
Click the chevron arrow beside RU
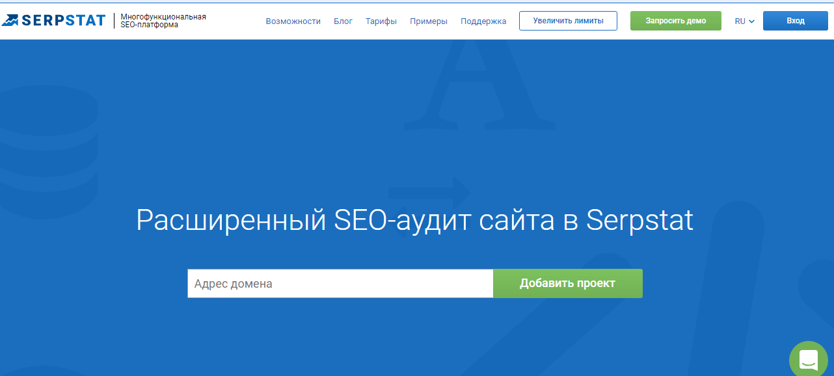click(752, 21)
